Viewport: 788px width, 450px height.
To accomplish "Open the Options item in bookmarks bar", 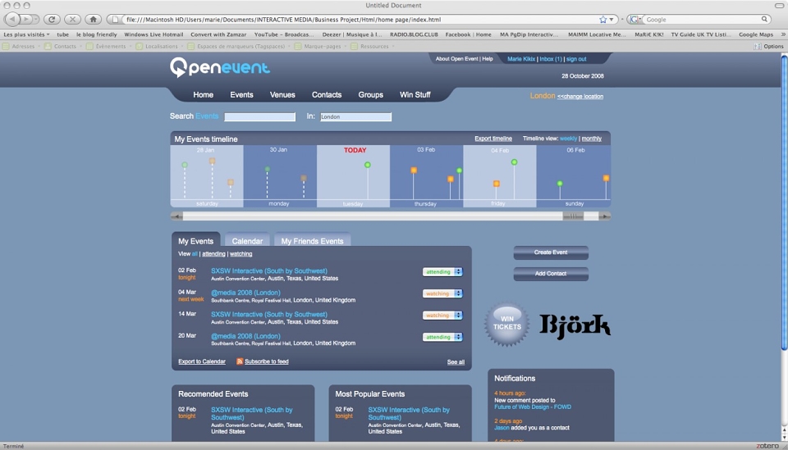I will [x=769, y=46].
